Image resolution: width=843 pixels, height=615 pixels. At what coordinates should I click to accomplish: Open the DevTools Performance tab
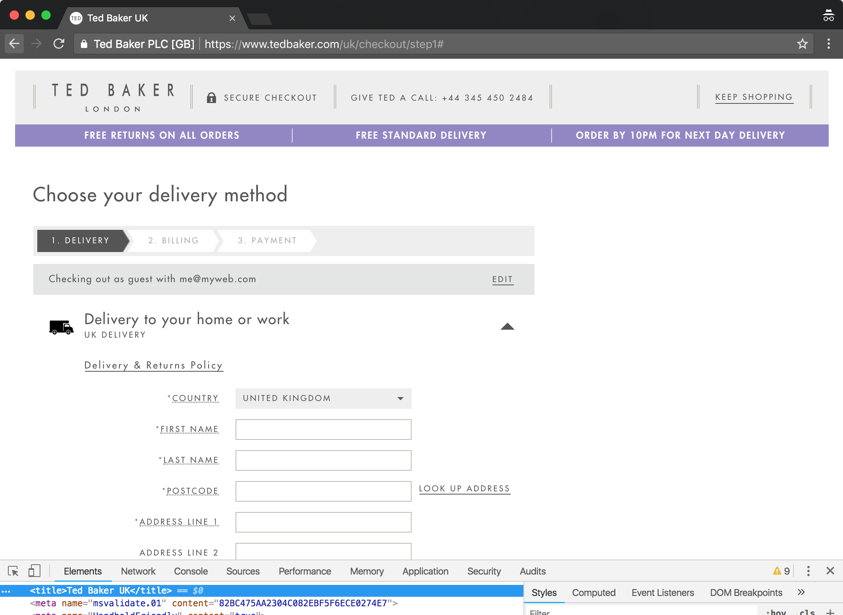tap(305, 571)
